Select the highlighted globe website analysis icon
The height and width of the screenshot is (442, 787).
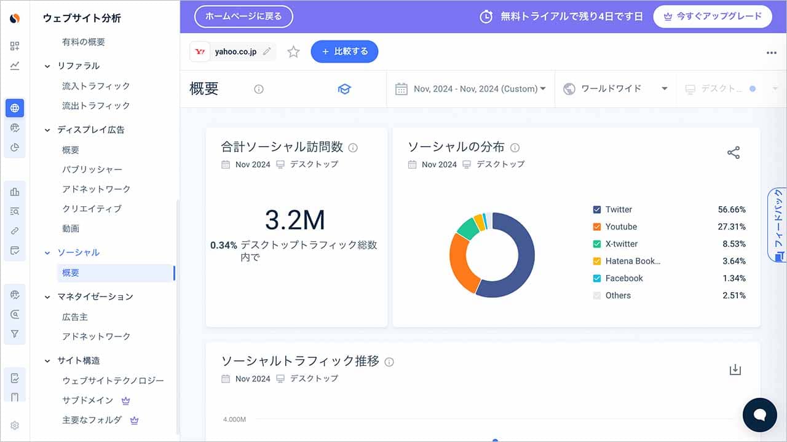point(15,108)
